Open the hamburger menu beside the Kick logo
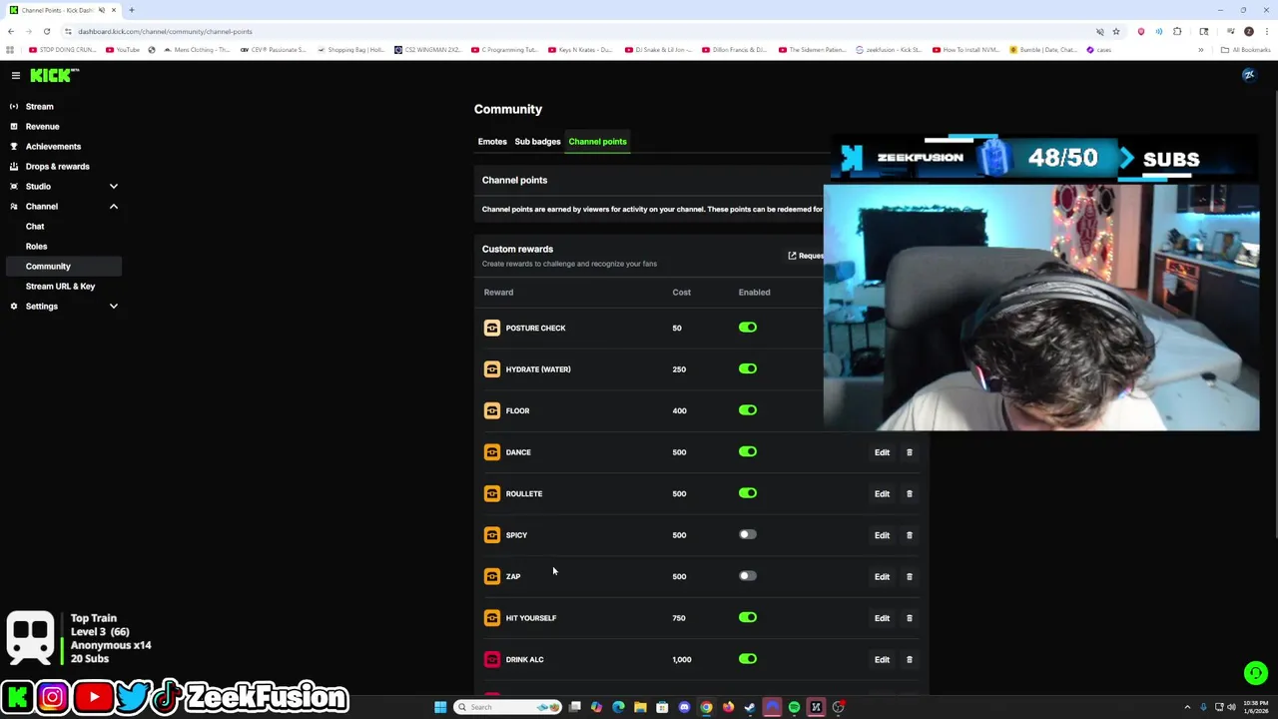The height and width of the screenshot is (719, 1278). (15, 75)
